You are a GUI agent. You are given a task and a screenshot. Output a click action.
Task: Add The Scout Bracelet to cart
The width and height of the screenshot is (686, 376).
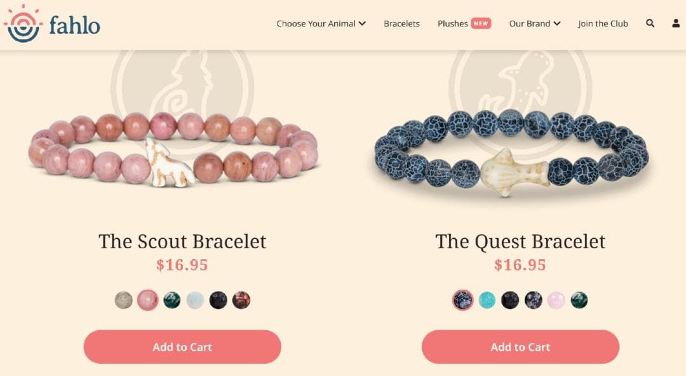(x=182, y=347)
